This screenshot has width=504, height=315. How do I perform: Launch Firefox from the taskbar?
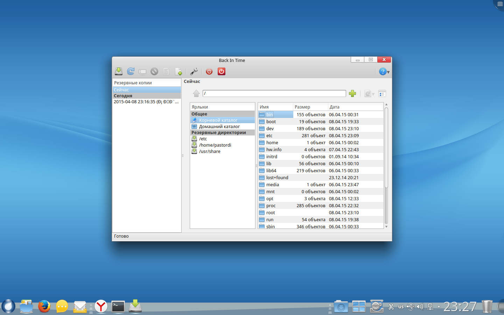click(x=44, y=306)
